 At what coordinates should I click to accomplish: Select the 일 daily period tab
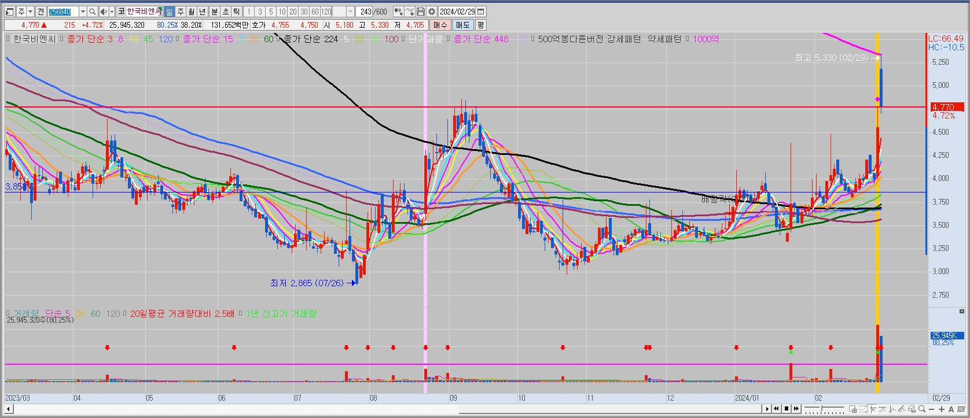(x=169, y=12)
